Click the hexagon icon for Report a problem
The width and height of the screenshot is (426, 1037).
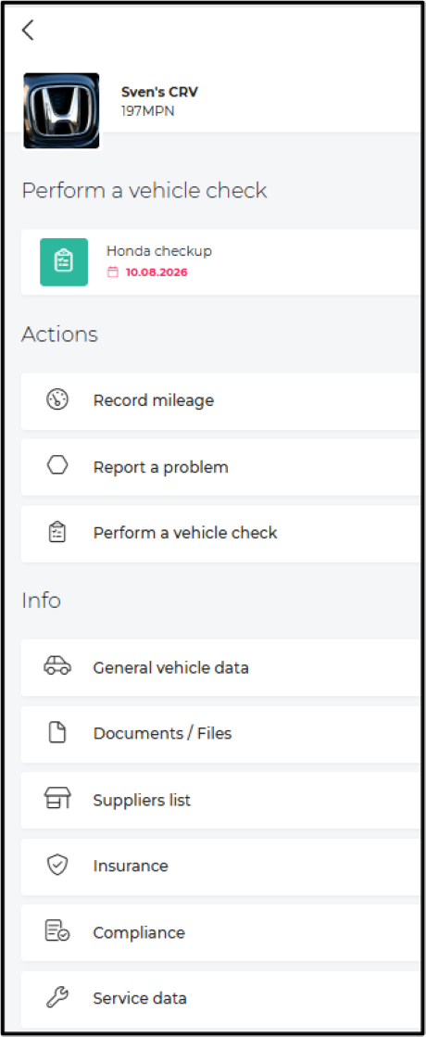point(57,466)
